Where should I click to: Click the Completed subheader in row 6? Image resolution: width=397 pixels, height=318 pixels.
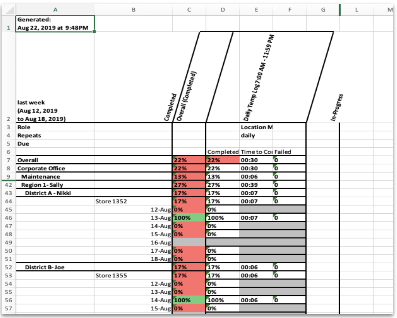223,152
